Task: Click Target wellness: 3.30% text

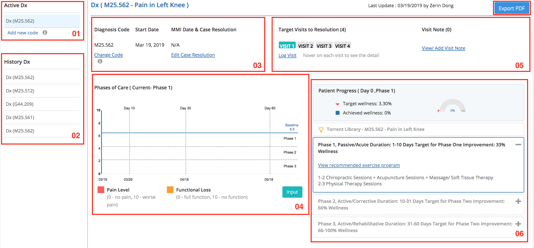Action: pyautogui.click(x=367, y=104)
